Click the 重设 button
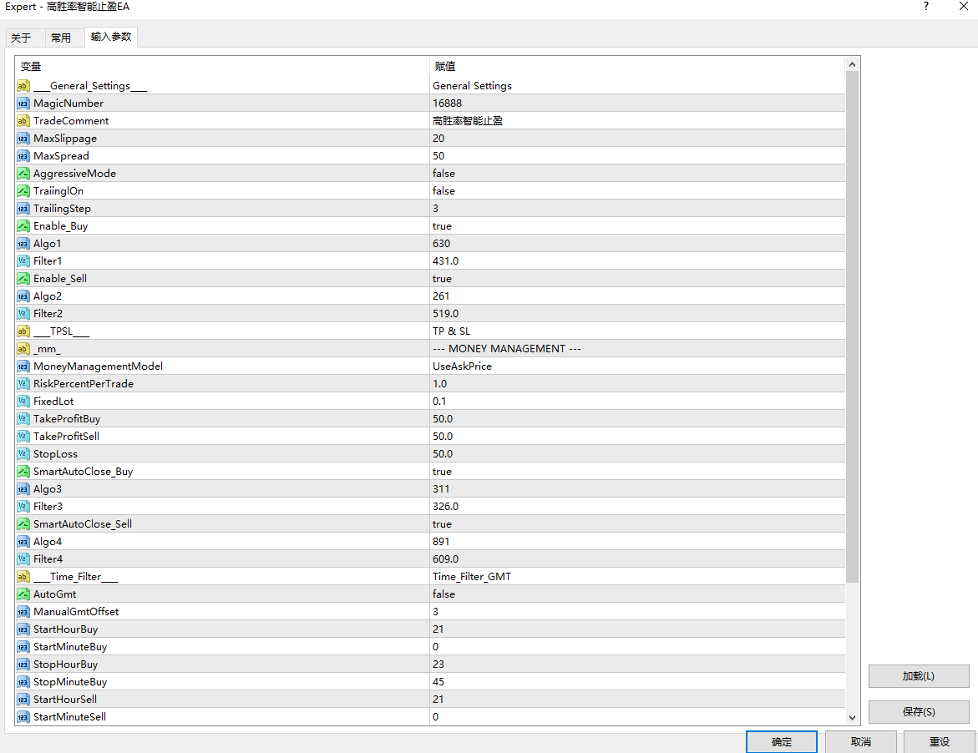The width and height of the screenshot is (978, 753). 940,742
